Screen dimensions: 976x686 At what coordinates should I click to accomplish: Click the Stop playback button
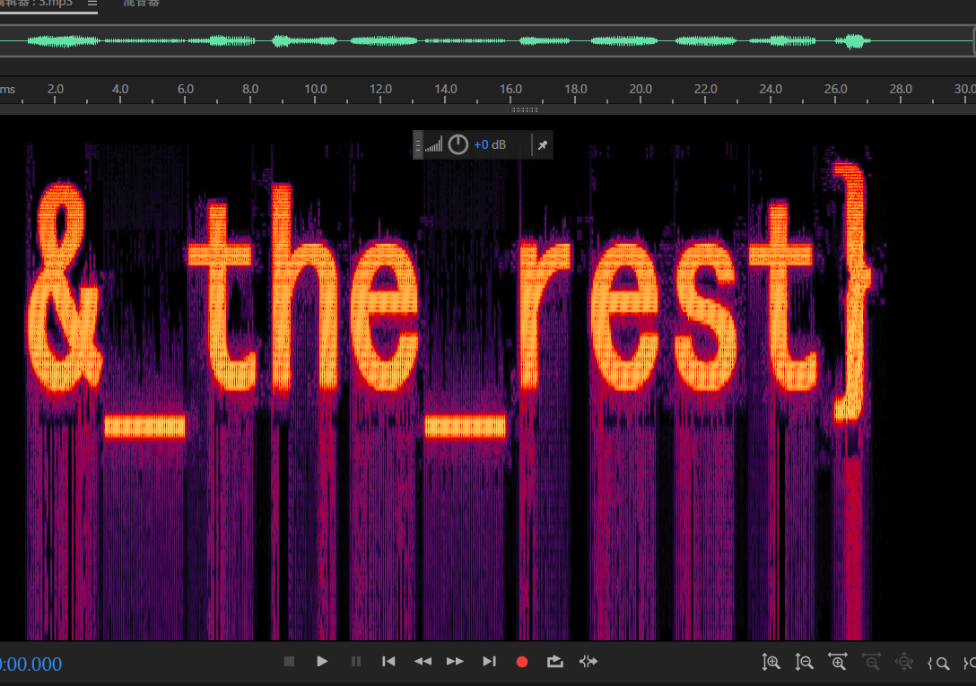[x=289, y=662]
